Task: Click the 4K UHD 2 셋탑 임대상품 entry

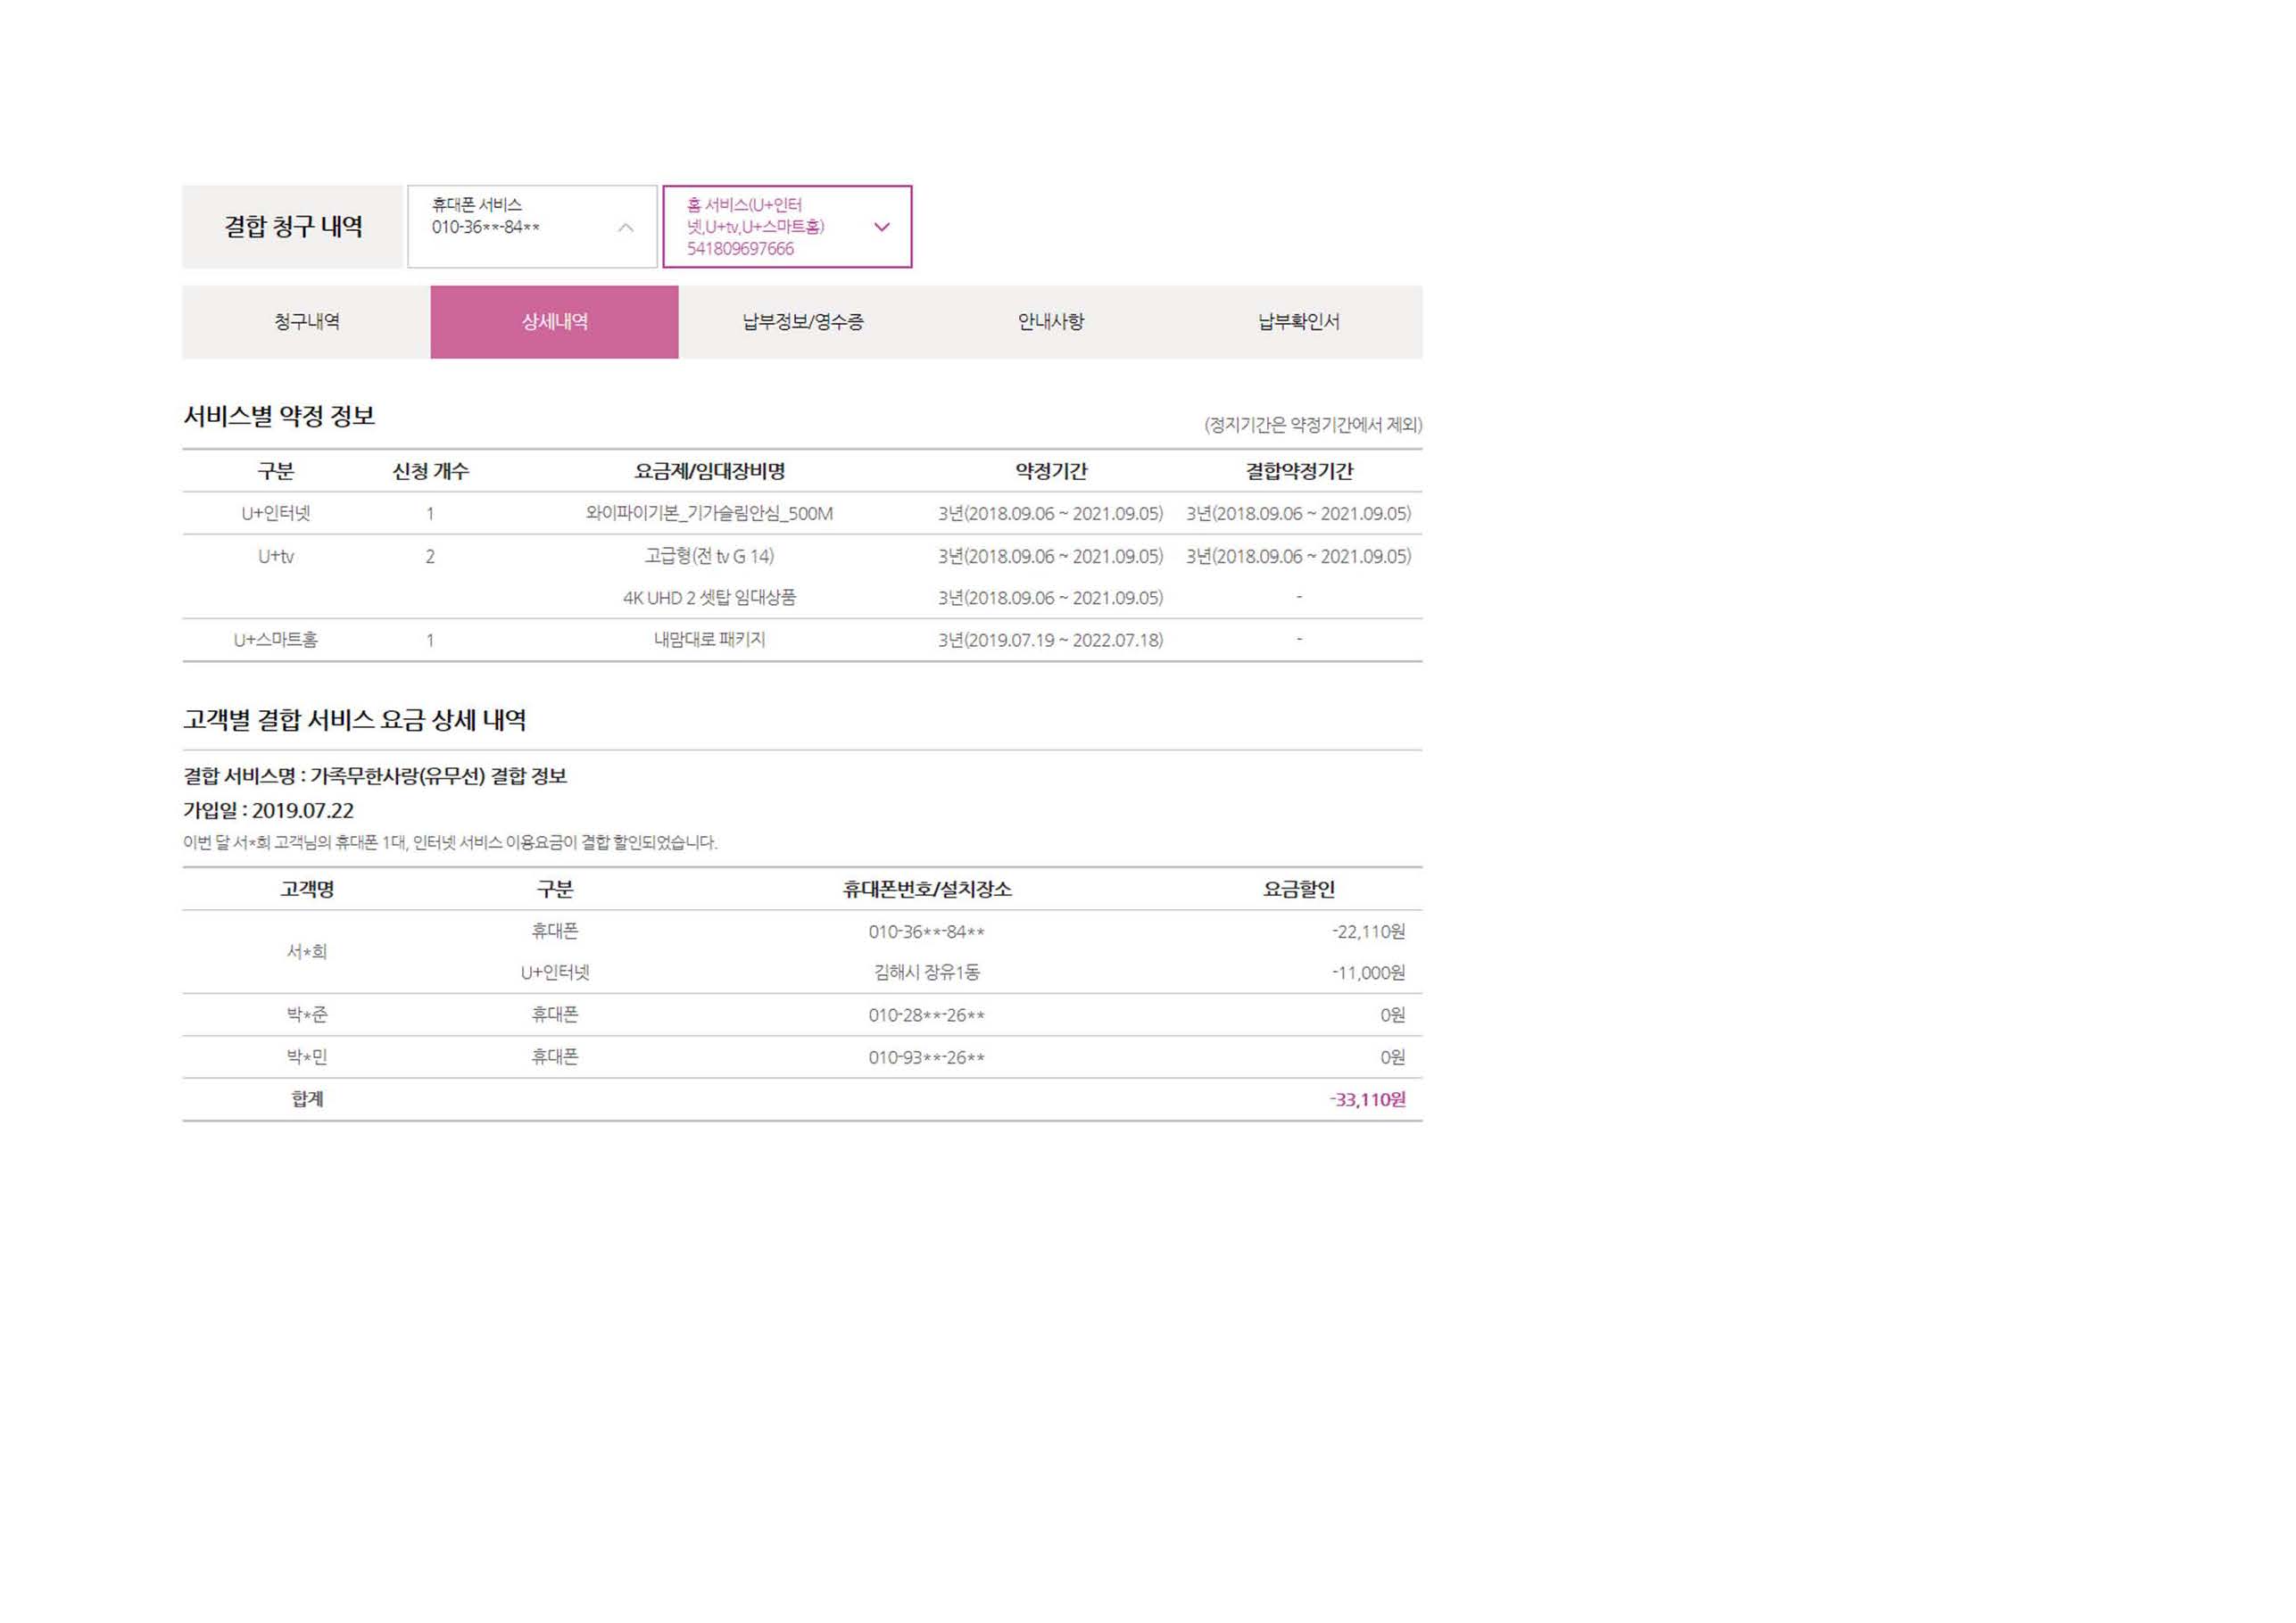Action: click(x=709, y=598)
